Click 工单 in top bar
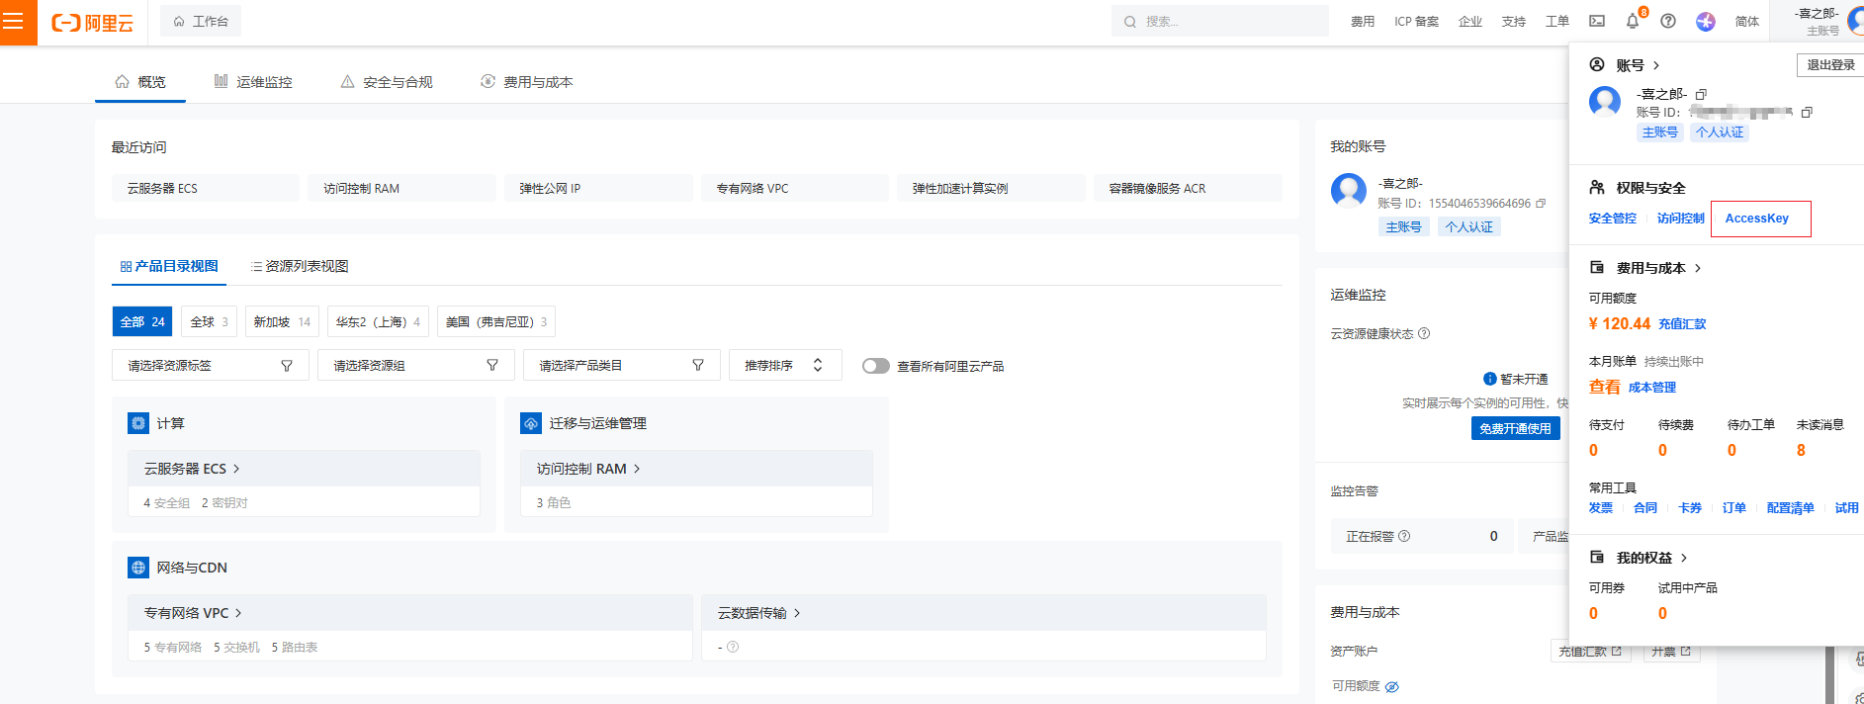1864x704 pixels. (x=1557, y=21)
